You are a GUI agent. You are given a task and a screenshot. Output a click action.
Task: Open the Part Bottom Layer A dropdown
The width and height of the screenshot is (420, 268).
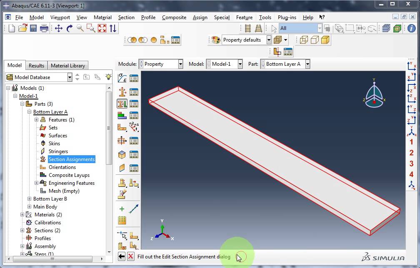(x=307, y=64)
